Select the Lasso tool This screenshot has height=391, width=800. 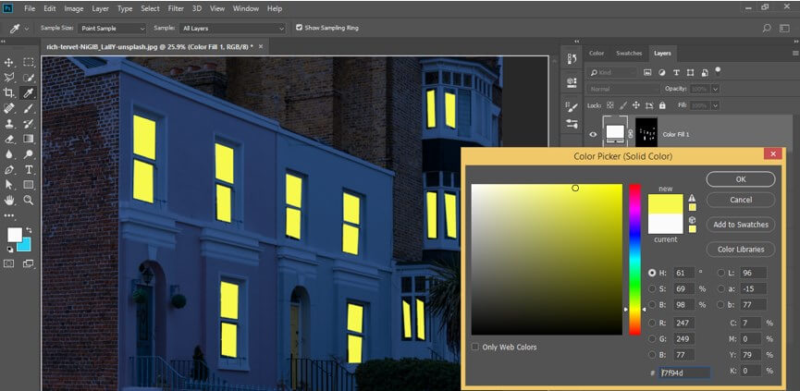coord(8,78)
